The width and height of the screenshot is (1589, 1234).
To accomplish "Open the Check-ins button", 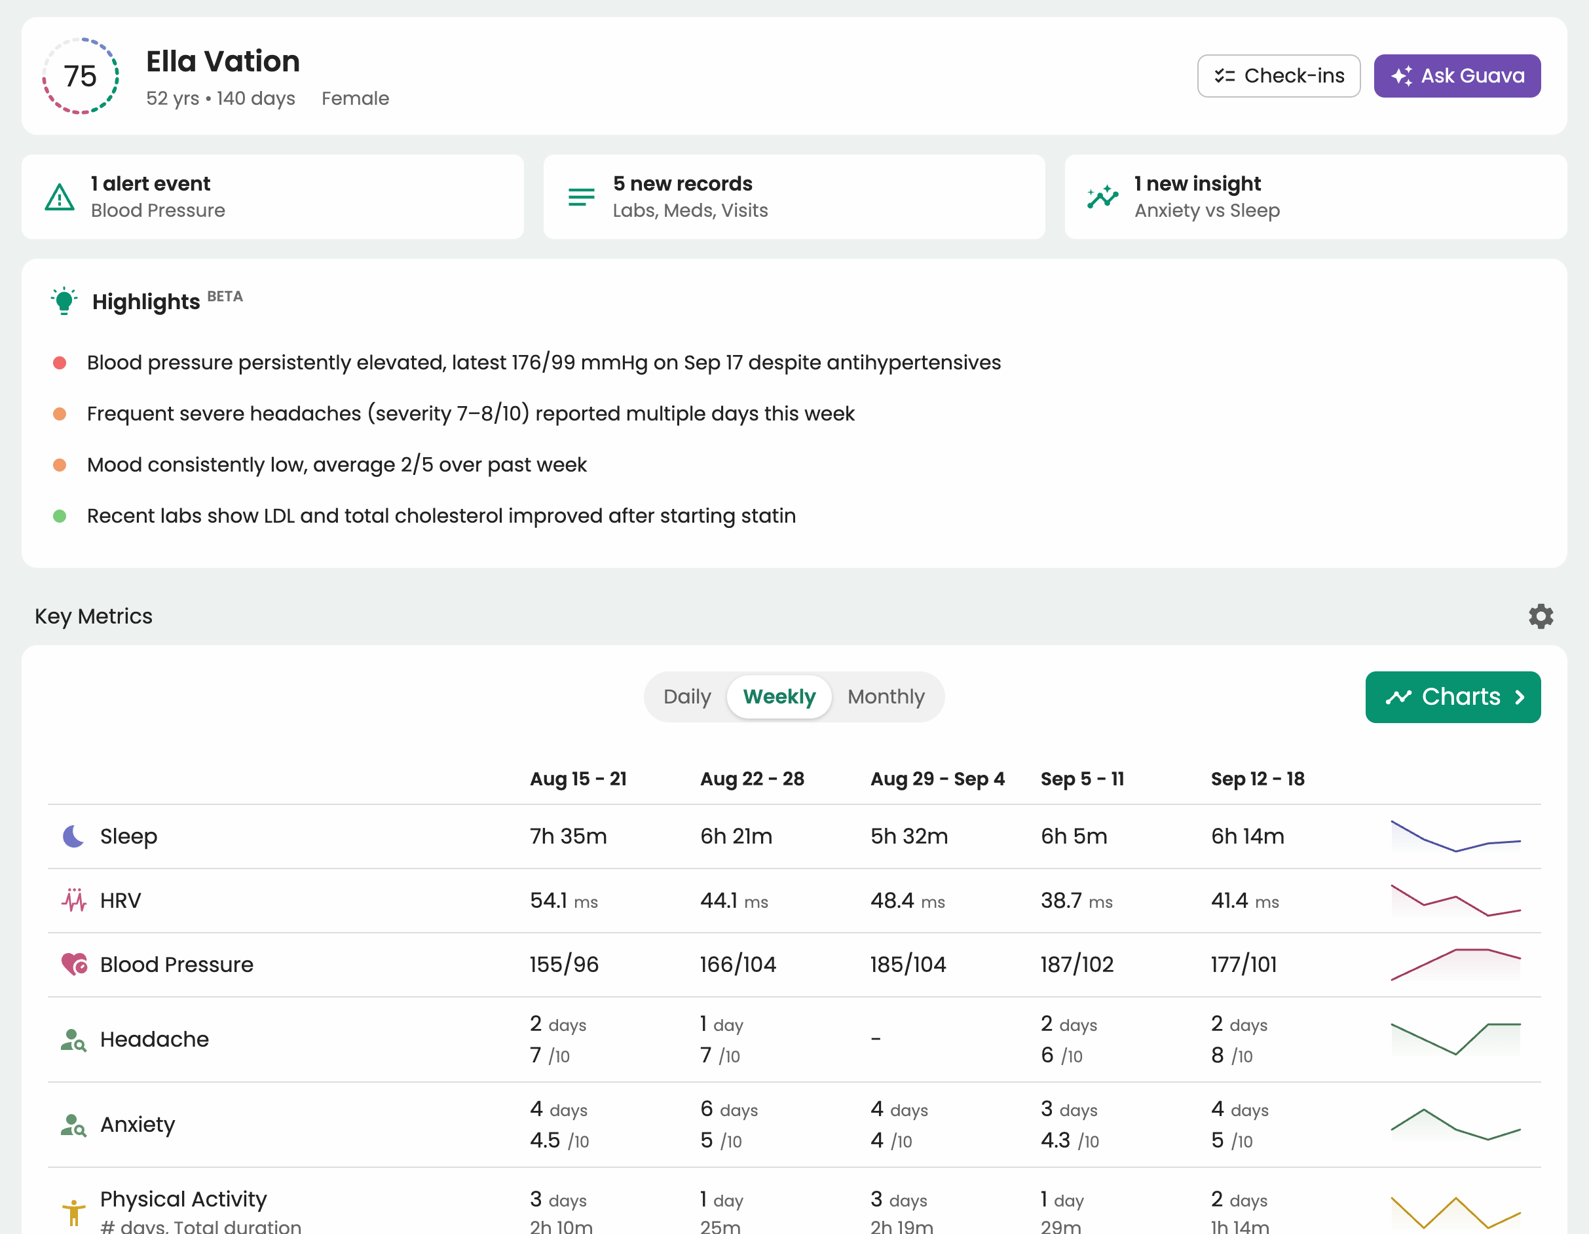I will pyautogui.click(x=1279, y=76).
